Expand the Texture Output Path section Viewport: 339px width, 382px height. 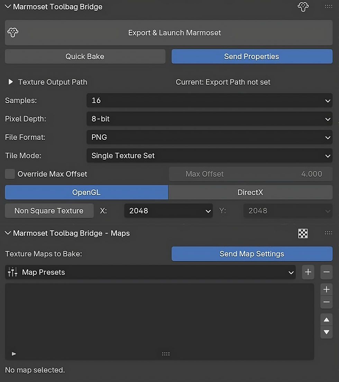11,82
